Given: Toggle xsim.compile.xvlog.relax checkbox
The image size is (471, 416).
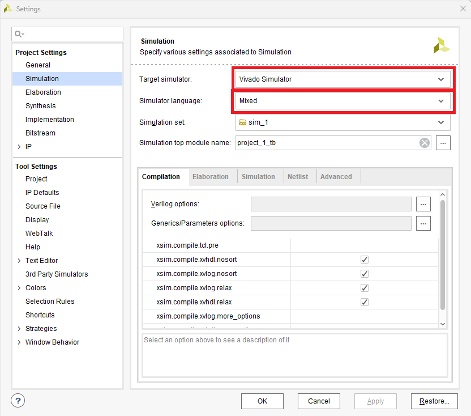Looking at the screenshot, I should [365, 288].
